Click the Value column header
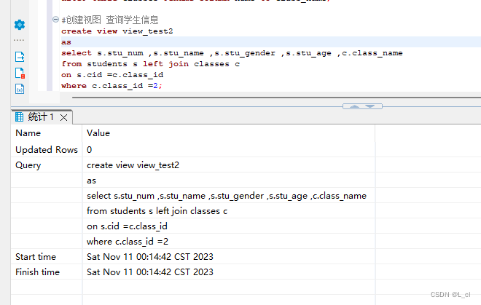Screen dimensions: 481x305 (229, 133)
